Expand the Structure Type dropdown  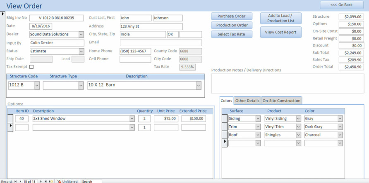tap(81, 85)
